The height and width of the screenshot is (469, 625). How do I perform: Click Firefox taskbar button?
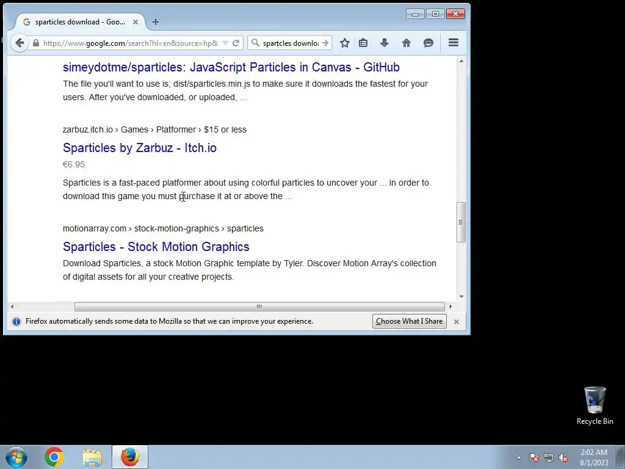click(130, 457)
